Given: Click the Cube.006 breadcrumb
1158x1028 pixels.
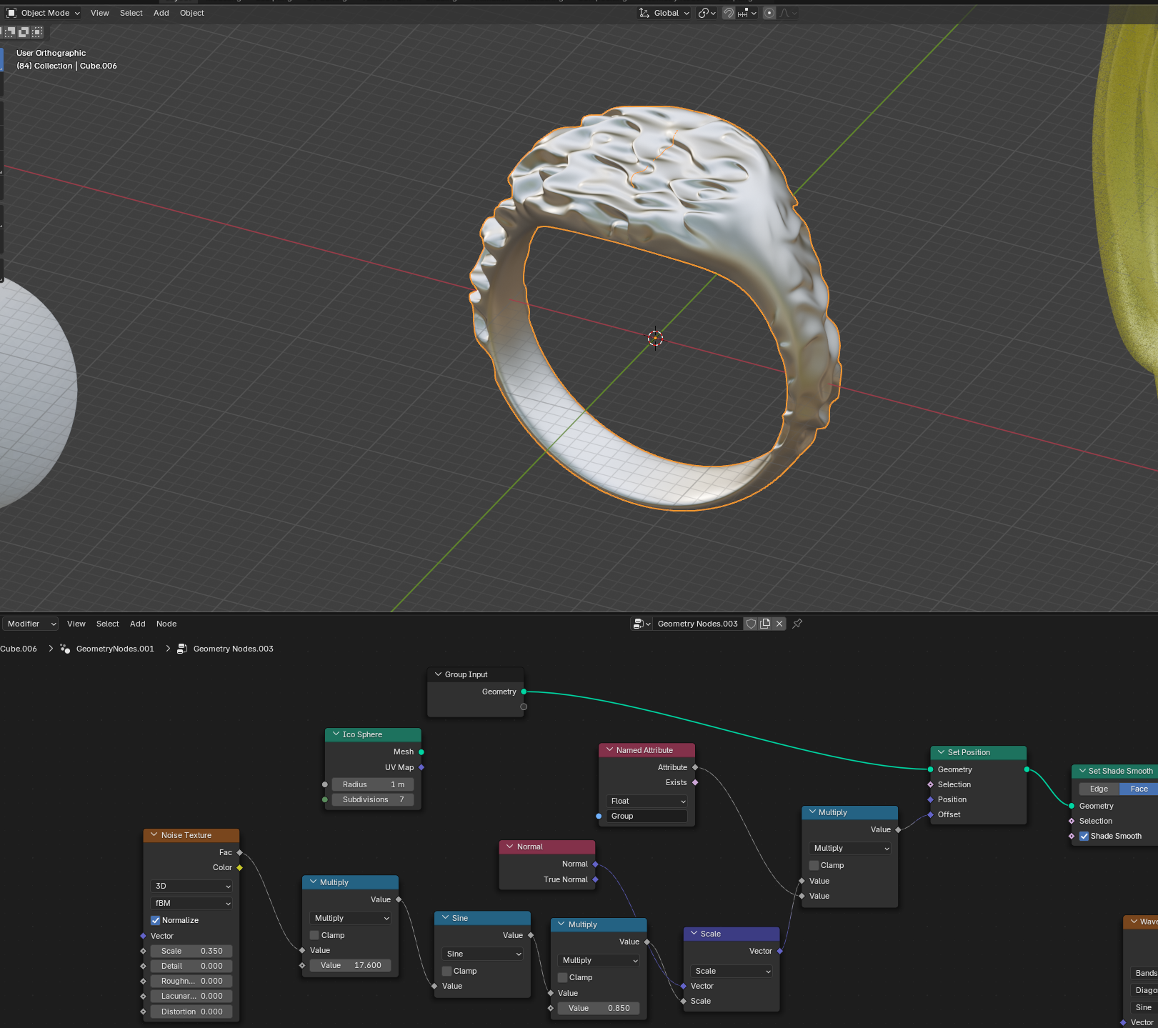Looking at the screenshot, I should click(x=19, y=649).
